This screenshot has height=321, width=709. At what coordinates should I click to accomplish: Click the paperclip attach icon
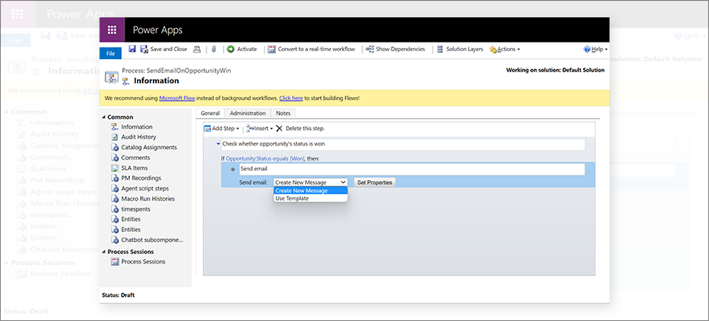(214, 50)
